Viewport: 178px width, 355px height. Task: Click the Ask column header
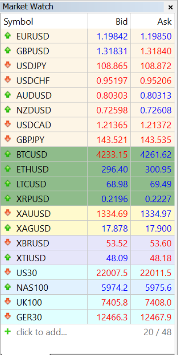[x=152, y=22]
